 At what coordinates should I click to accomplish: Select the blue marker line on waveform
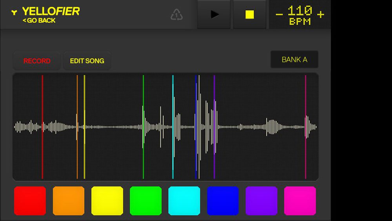[x=196, y=127]
